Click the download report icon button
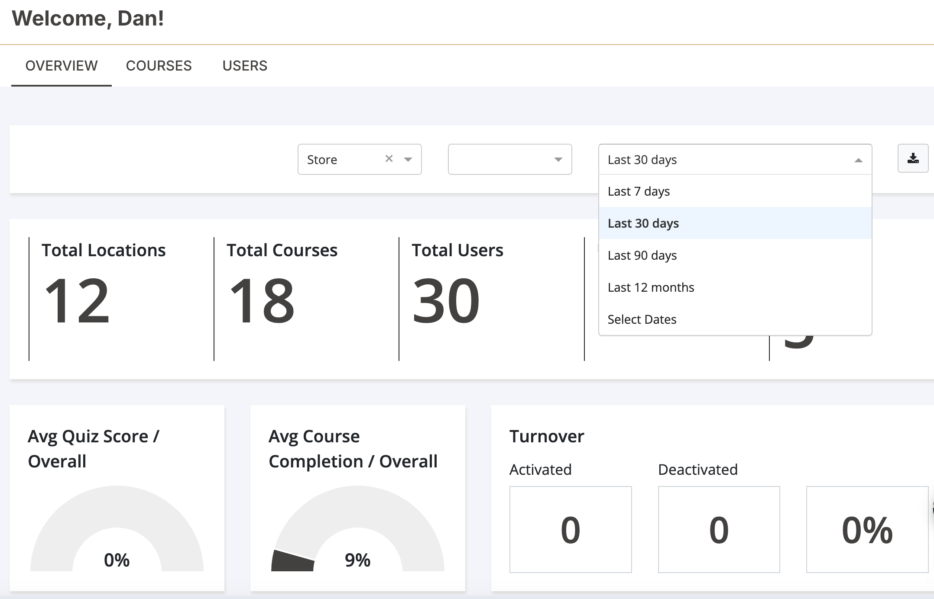Viewport: 934px width, 599px height. click(913, 158)
